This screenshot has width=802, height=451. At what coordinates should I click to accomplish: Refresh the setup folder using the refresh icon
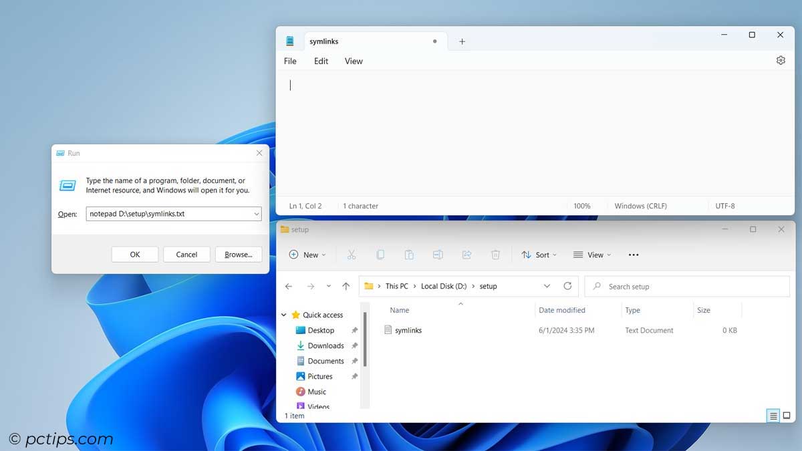[x=567, y=286]
